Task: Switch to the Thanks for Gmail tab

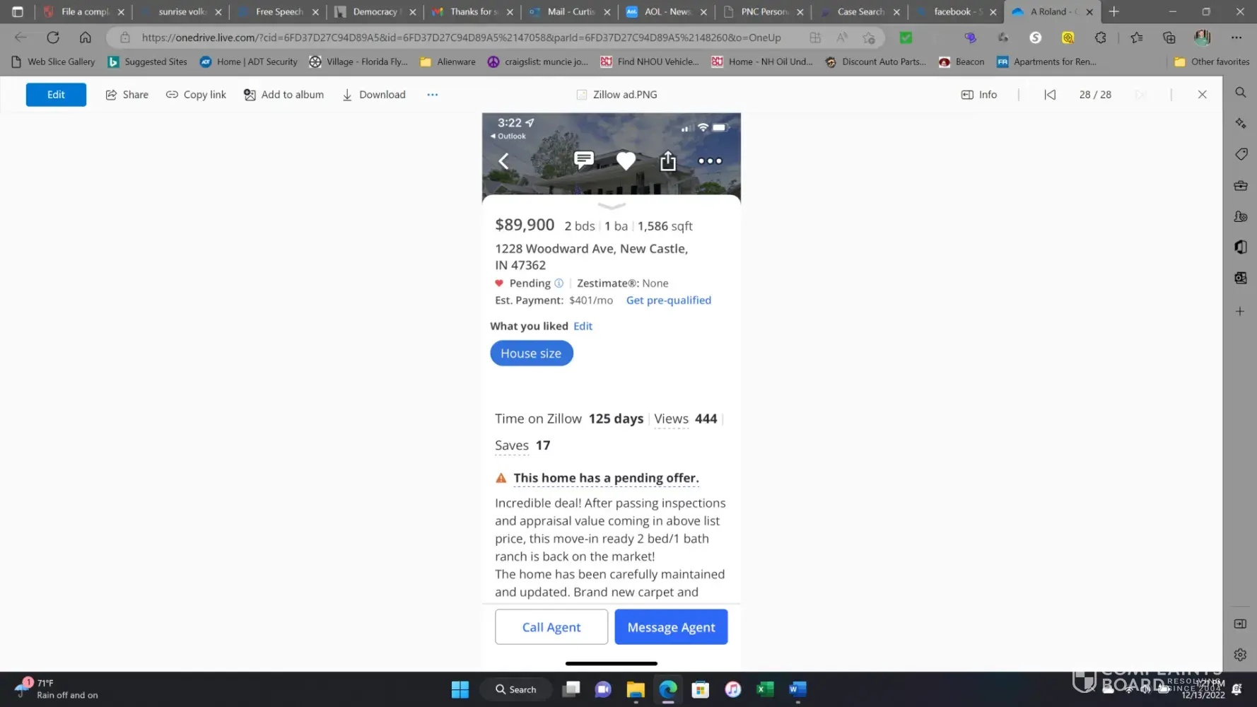Action: point(472,12)
